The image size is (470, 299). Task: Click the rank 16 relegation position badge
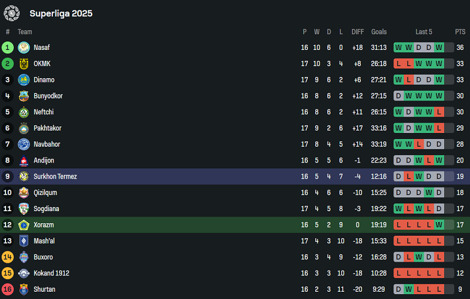[8, 289]
